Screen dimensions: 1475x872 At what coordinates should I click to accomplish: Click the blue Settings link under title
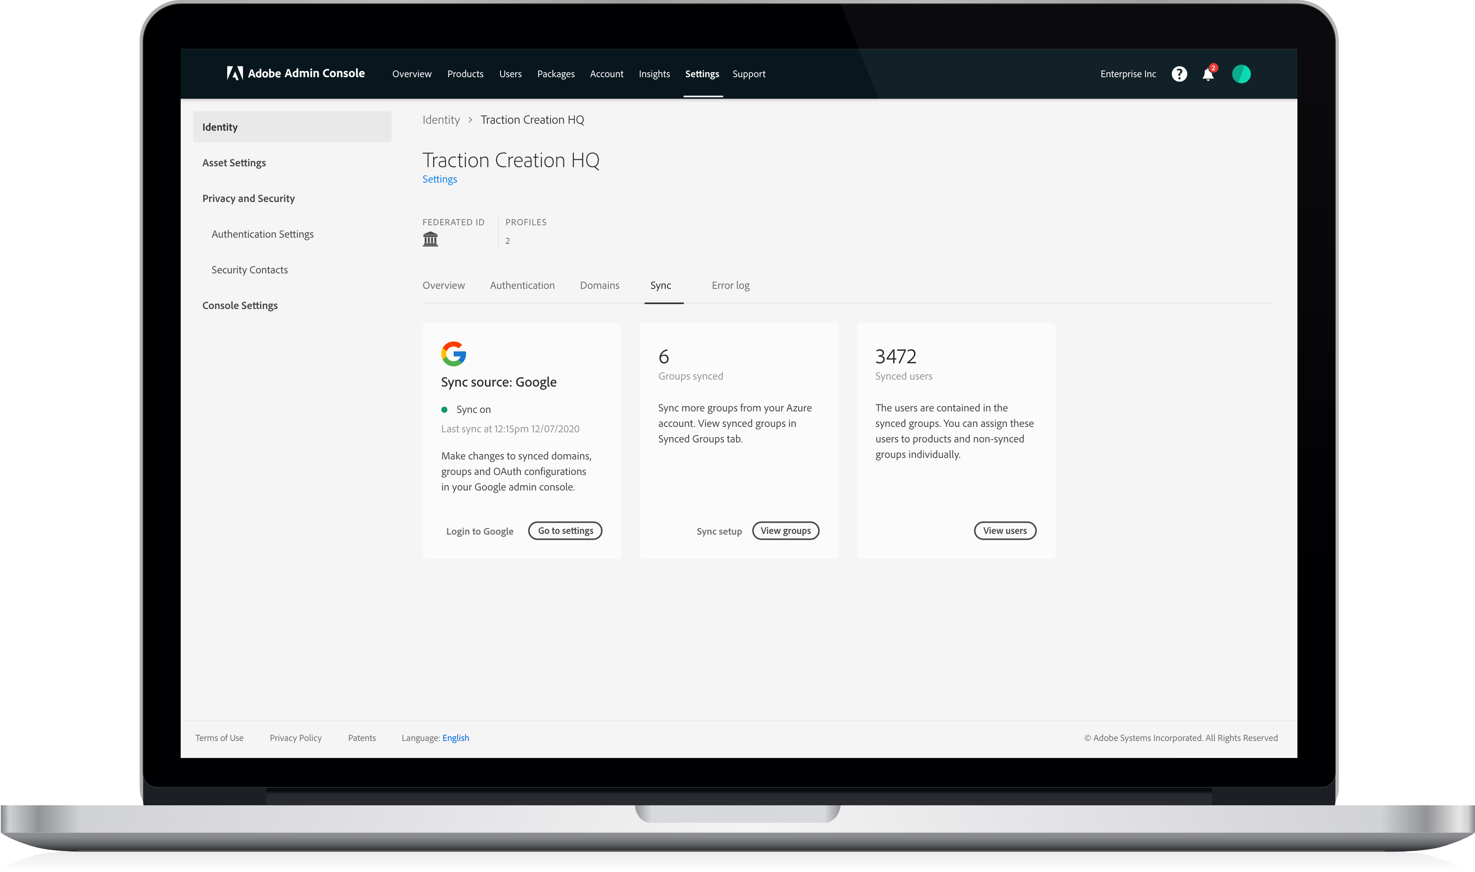pyautogui.click(x=440, y=179)
